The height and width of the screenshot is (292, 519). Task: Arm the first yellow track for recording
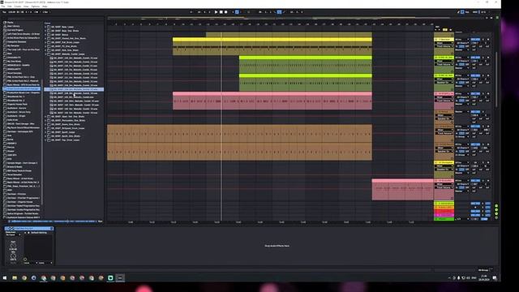click(488, 40)
